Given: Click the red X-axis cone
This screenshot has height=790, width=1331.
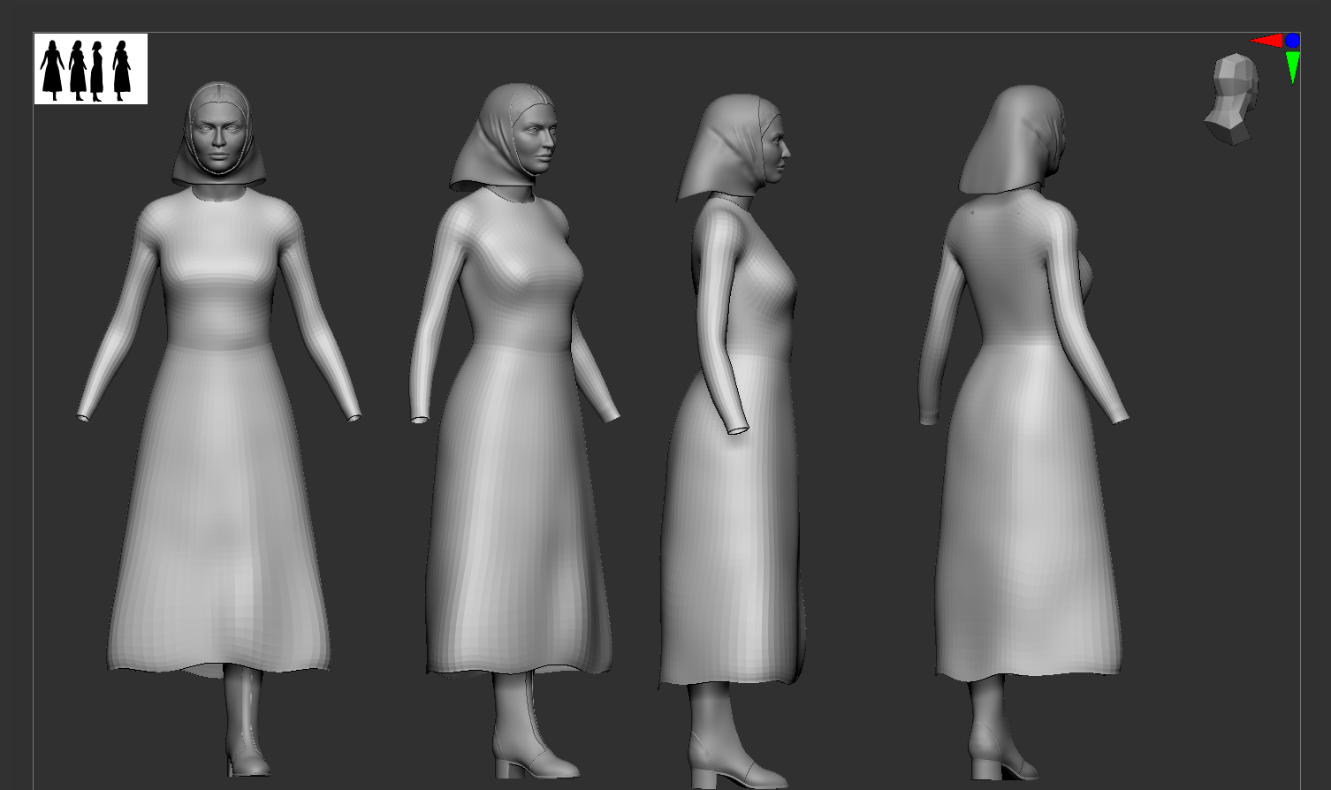Looking at the screenshot, I should click(x=1266, y=41).
